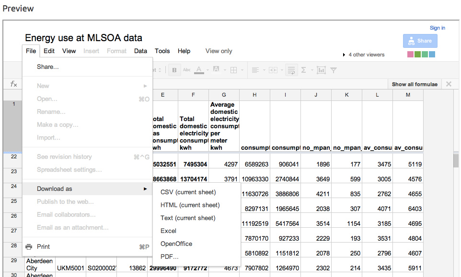Download as CSV (current sheet)
This screenshot has height=277, width=461.
point(196,192)
